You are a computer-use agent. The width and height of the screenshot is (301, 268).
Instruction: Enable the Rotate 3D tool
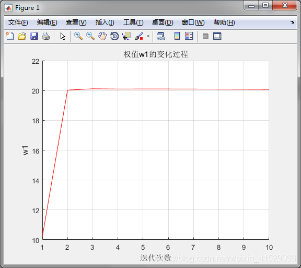click(114, 36)
